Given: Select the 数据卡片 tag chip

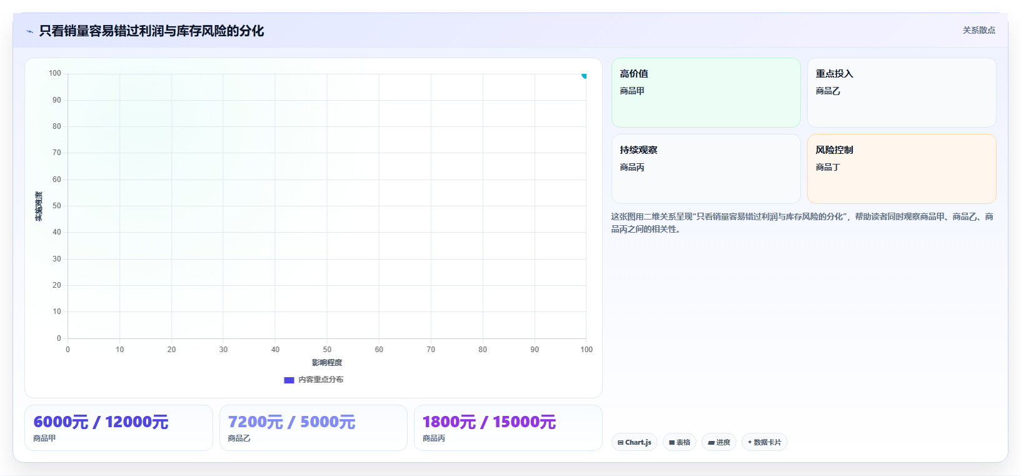Looking at the screenshot, I should [765, 442].
